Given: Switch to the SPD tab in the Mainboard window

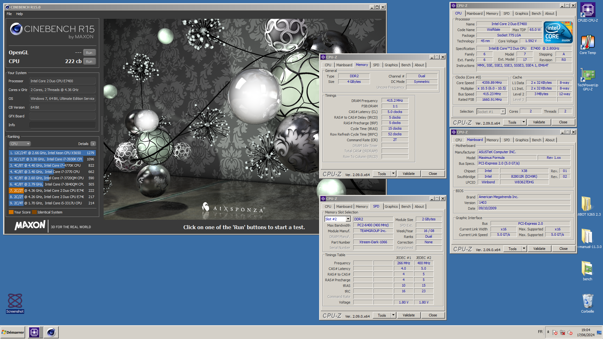Looking at the screenshot, I should pyautogui.click(x=507, y=140).
